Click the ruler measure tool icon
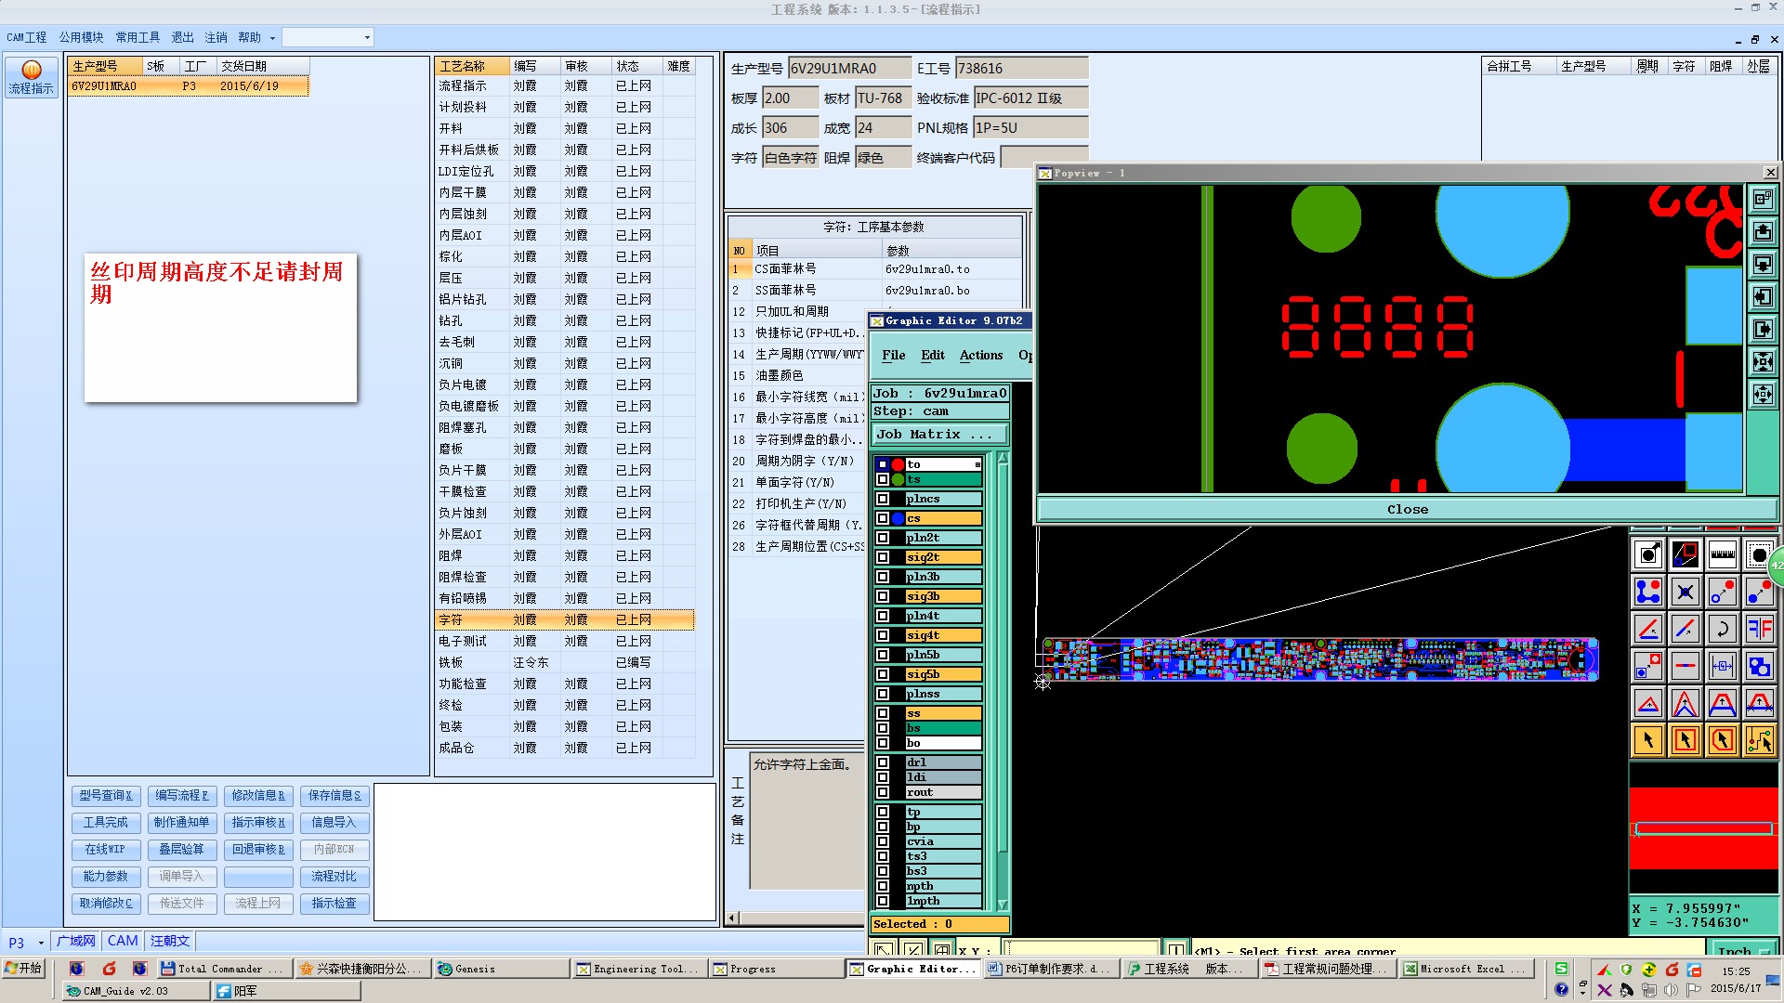Image resolution: width=1784 pixels, height=1003 pixels. [1722, 555]
